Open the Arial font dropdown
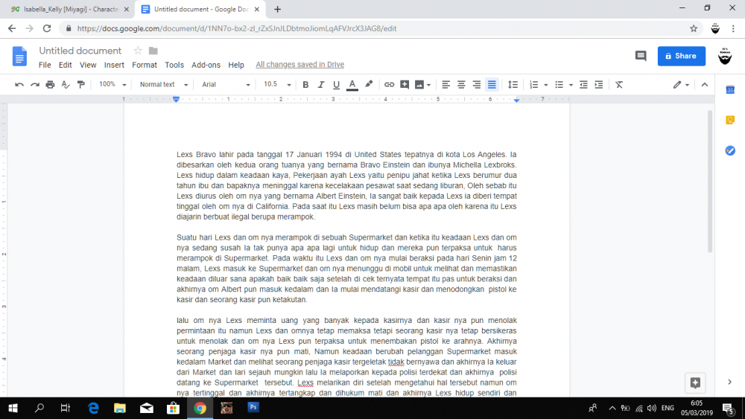The image size is (745, 419). (226, 84)
